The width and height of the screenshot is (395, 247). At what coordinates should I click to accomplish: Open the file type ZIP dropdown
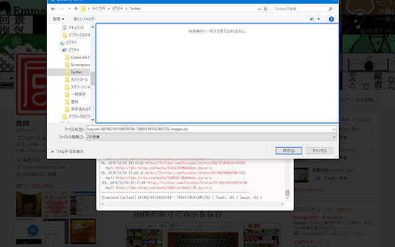tap(334, 136)
